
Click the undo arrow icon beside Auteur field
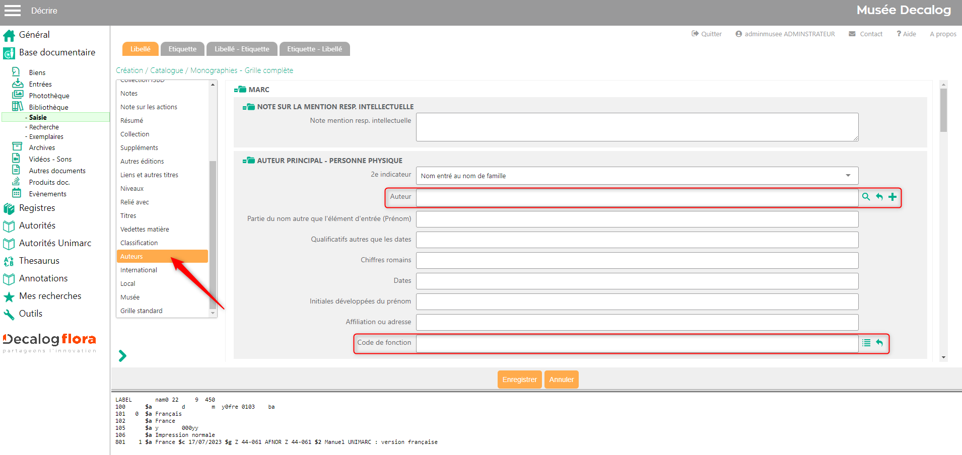[x=879, y=197]
